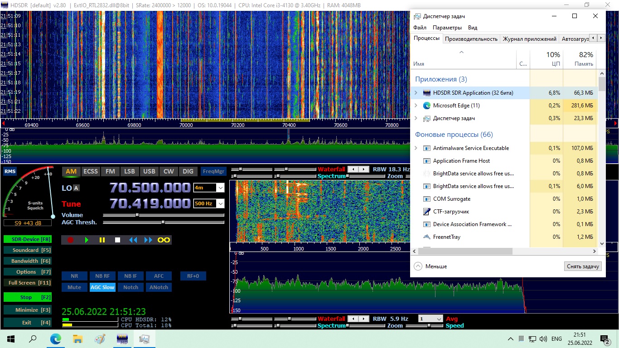The width and height of the screenshot is (619, 348).
Task: Toggle the yellow loop playback icon
Action: click(x=164, y=240)
